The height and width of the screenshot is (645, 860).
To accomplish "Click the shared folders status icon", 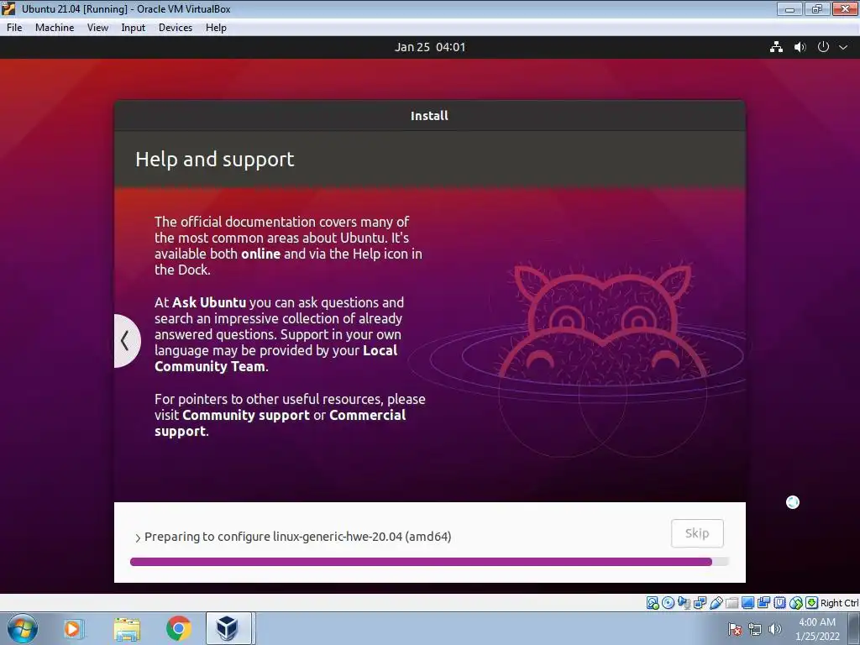I will [x=732, y=603].
